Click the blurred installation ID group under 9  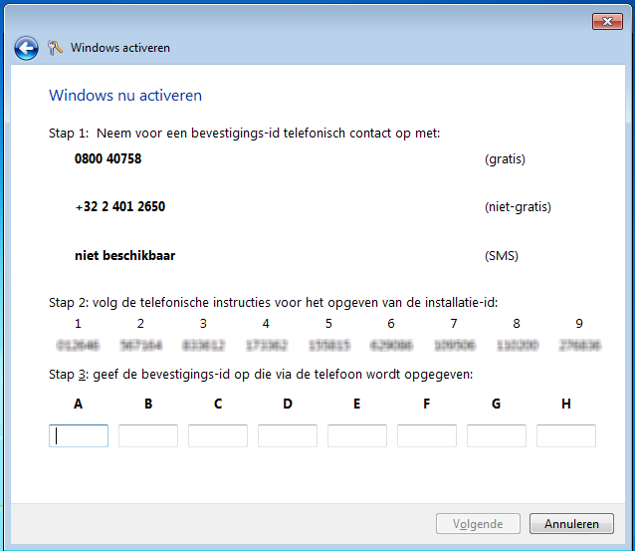click(579, 346)
